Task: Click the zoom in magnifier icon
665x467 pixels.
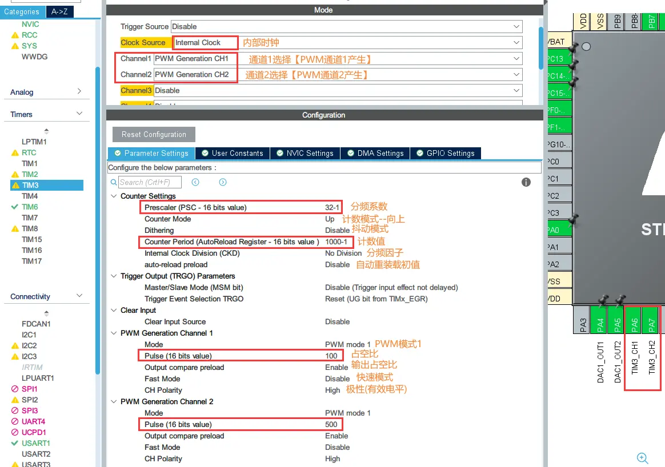Action: coord(642,458)
